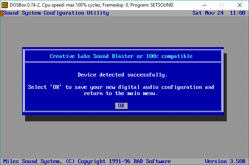249x165 pixels.
Task: Click the dialog title 'Creative Labs Sound Blaster'
Action: pos(121,56)
